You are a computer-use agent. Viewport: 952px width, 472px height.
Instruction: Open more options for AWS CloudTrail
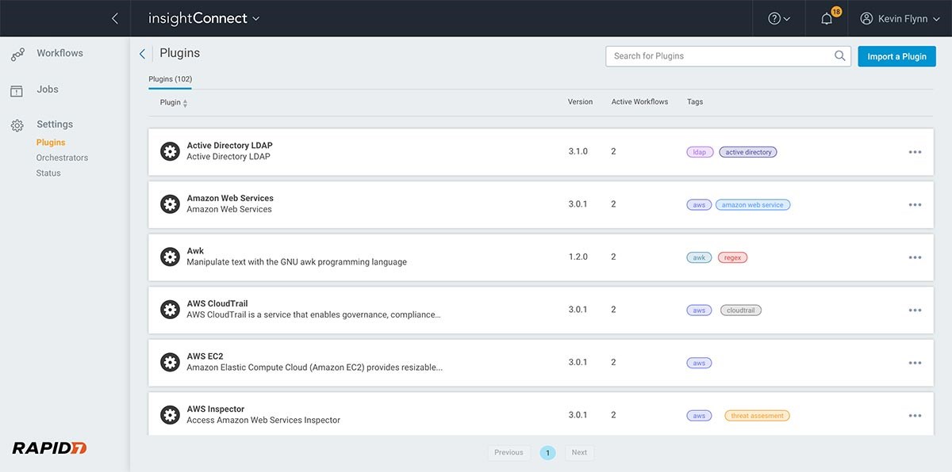(915, 310)
